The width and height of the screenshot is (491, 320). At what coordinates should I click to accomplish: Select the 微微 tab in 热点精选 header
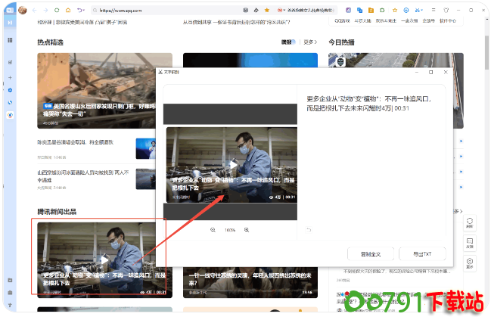tap(287, 42)
